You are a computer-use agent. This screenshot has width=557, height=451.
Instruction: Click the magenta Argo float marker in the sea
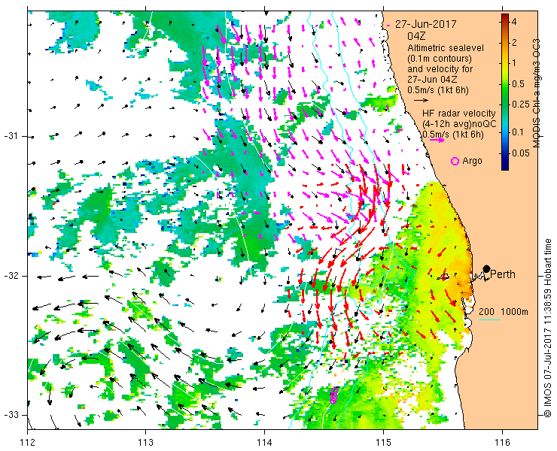point(333,395)
